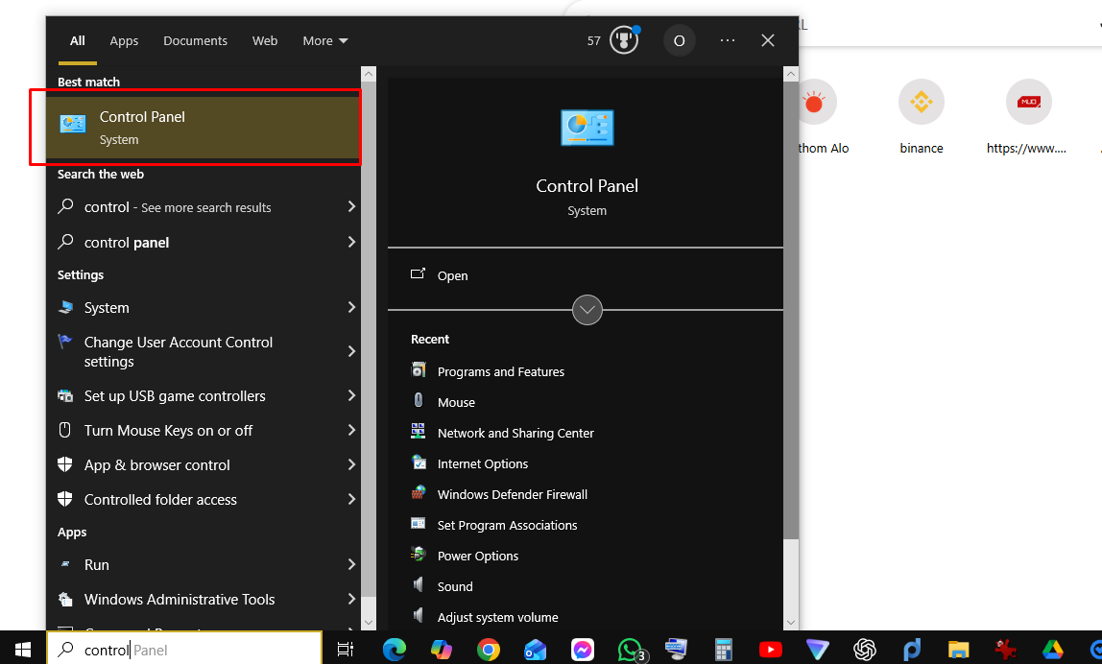
Task: Expand the System settings result arrow
Action: [351, 308]
